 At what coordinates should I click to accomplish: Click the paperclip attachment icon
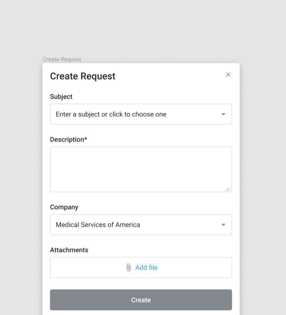[129, 267]
